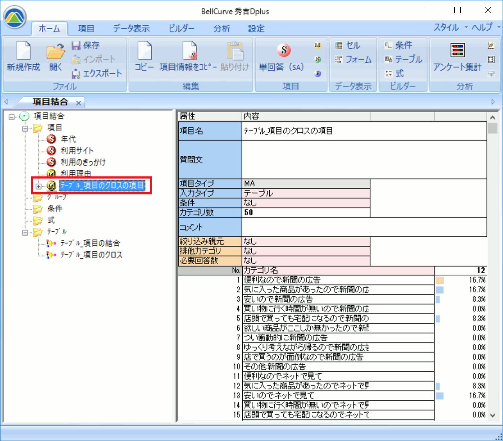503x441 pixels.
Task: Collapse the テーブル folder node
Action: tap(25, 232)
